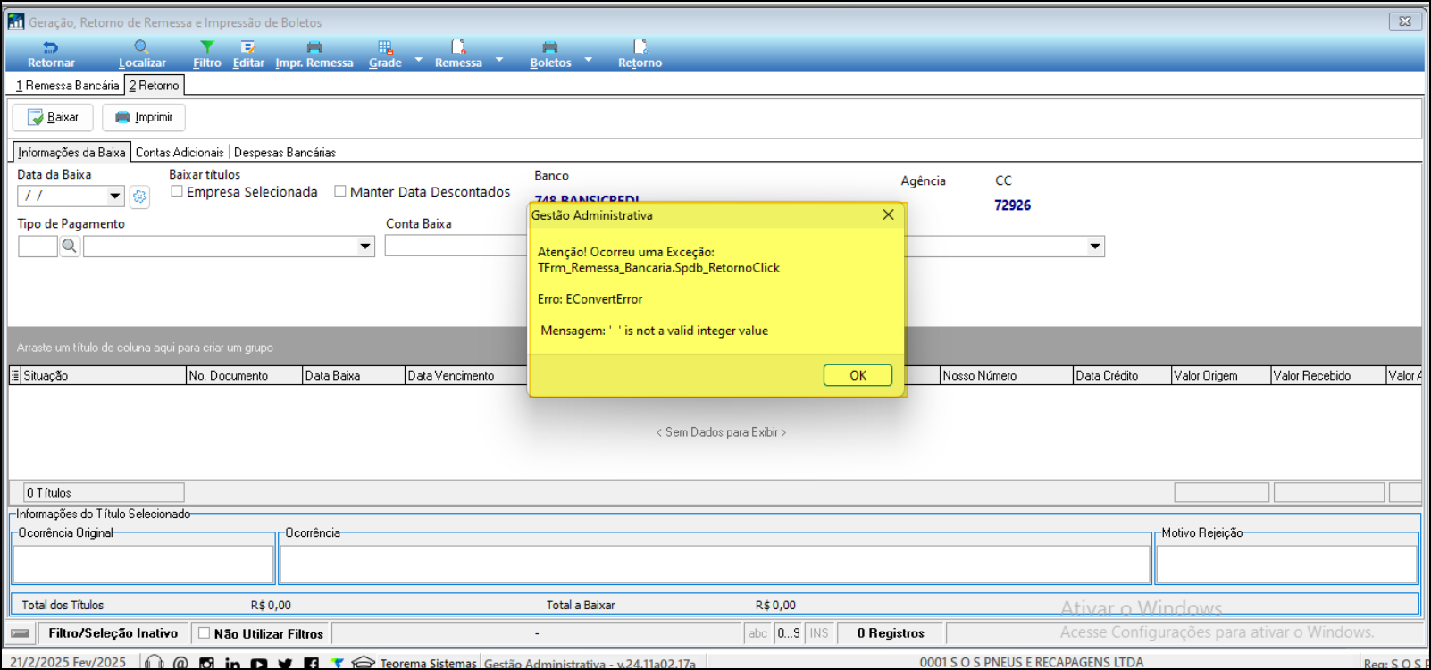This screenshot has height=670, width=1431.
Task: Select the Despesas Bancárias tab
Action: tap(285, 153)
